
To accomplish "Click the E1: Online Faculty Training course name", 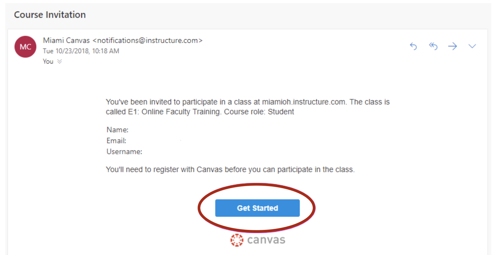I will 174,112.
